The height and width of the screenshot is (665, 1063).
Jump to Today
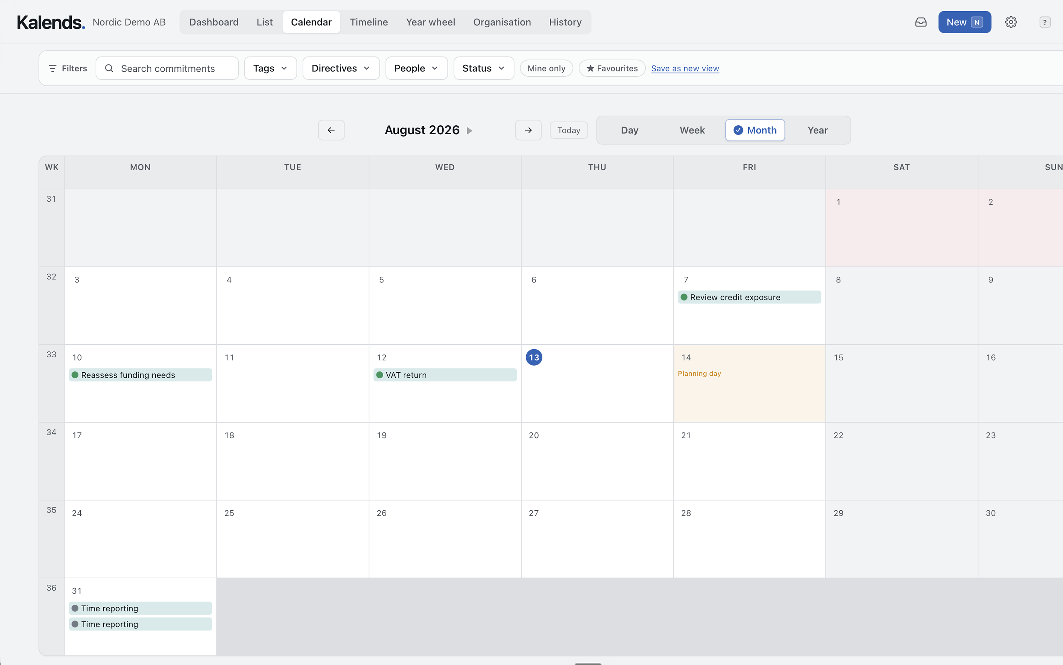pyautogui.click(x=568, y=130)
